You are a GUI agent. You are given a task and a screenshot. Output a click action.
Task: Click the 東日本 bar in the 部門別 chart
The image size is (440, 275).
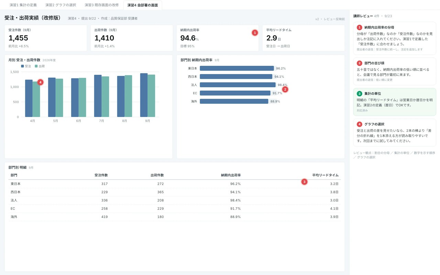click(237, 68)
